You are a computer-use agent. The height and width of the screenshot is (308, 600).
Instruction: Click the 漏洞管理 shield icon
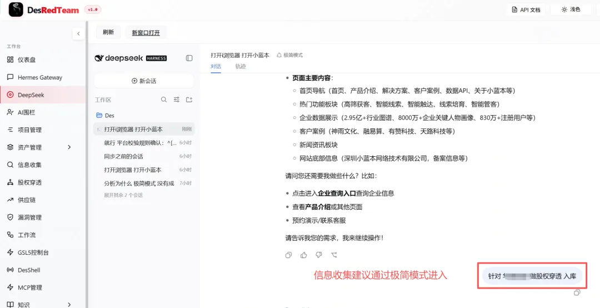click(x=11, y=217)
